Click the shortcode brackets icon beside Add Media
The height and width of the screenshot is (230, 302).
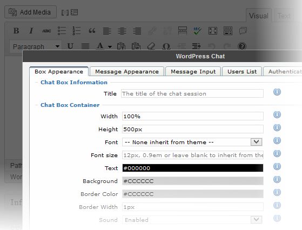(x=65, y=13)
